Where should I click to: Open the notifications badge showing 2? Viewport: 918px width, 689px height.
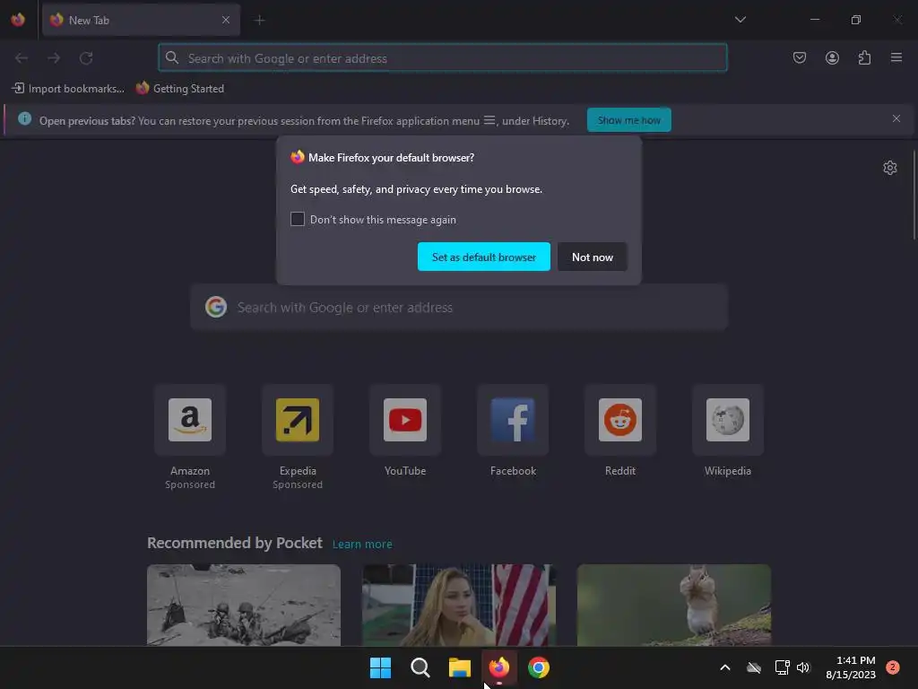[x=893, y=667]
